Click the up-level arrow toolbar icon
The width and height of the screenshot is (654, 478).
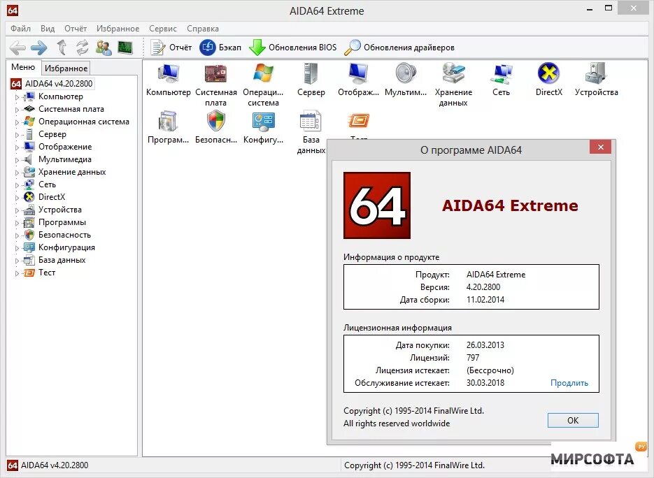click(x=62, y=48)
